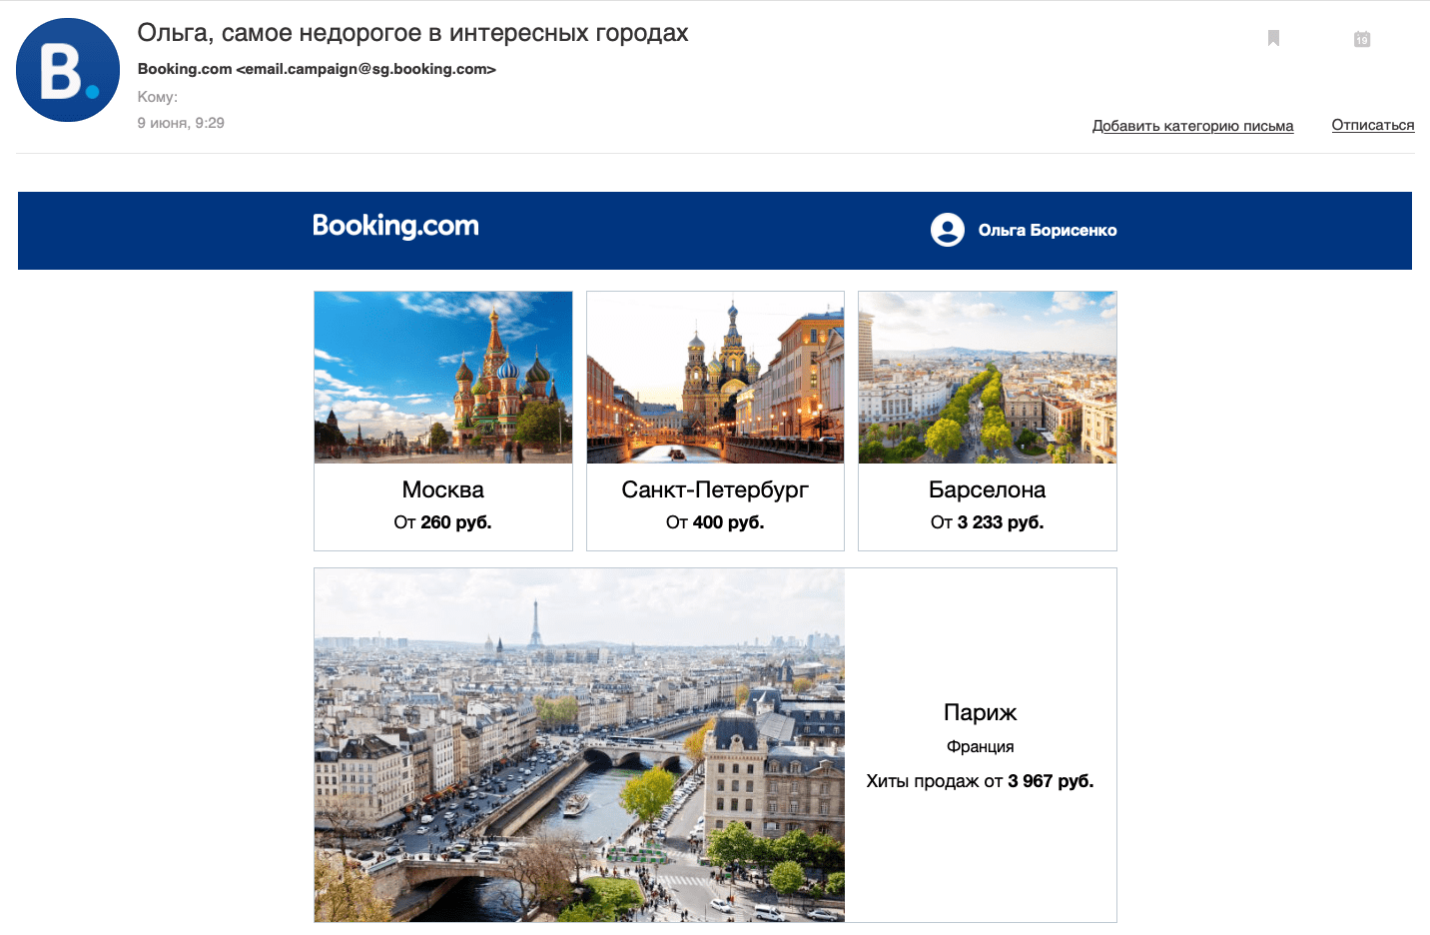Click Хиты продаж от 3 967 руб.
Image resolution: width=1430 pixels, height=935 pixels.
pos(981,781)
